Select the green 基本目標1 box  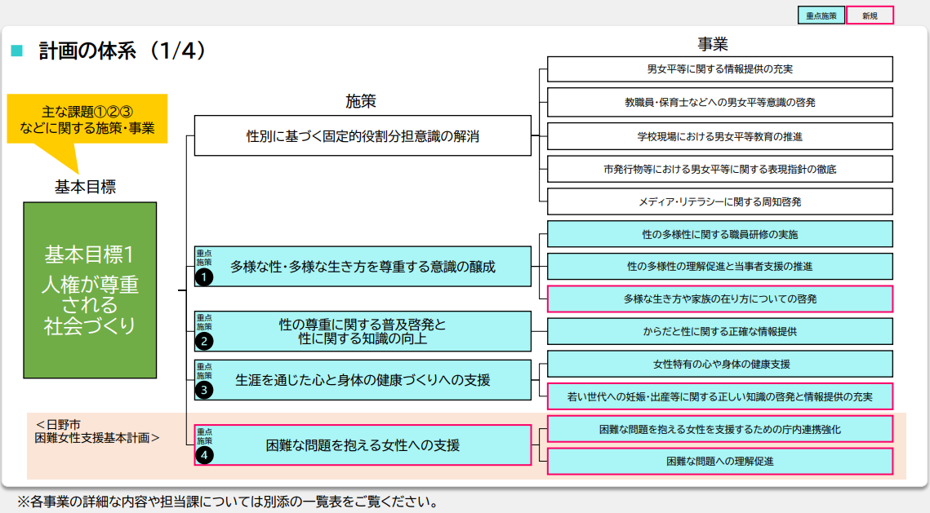[x=90, y=290]
